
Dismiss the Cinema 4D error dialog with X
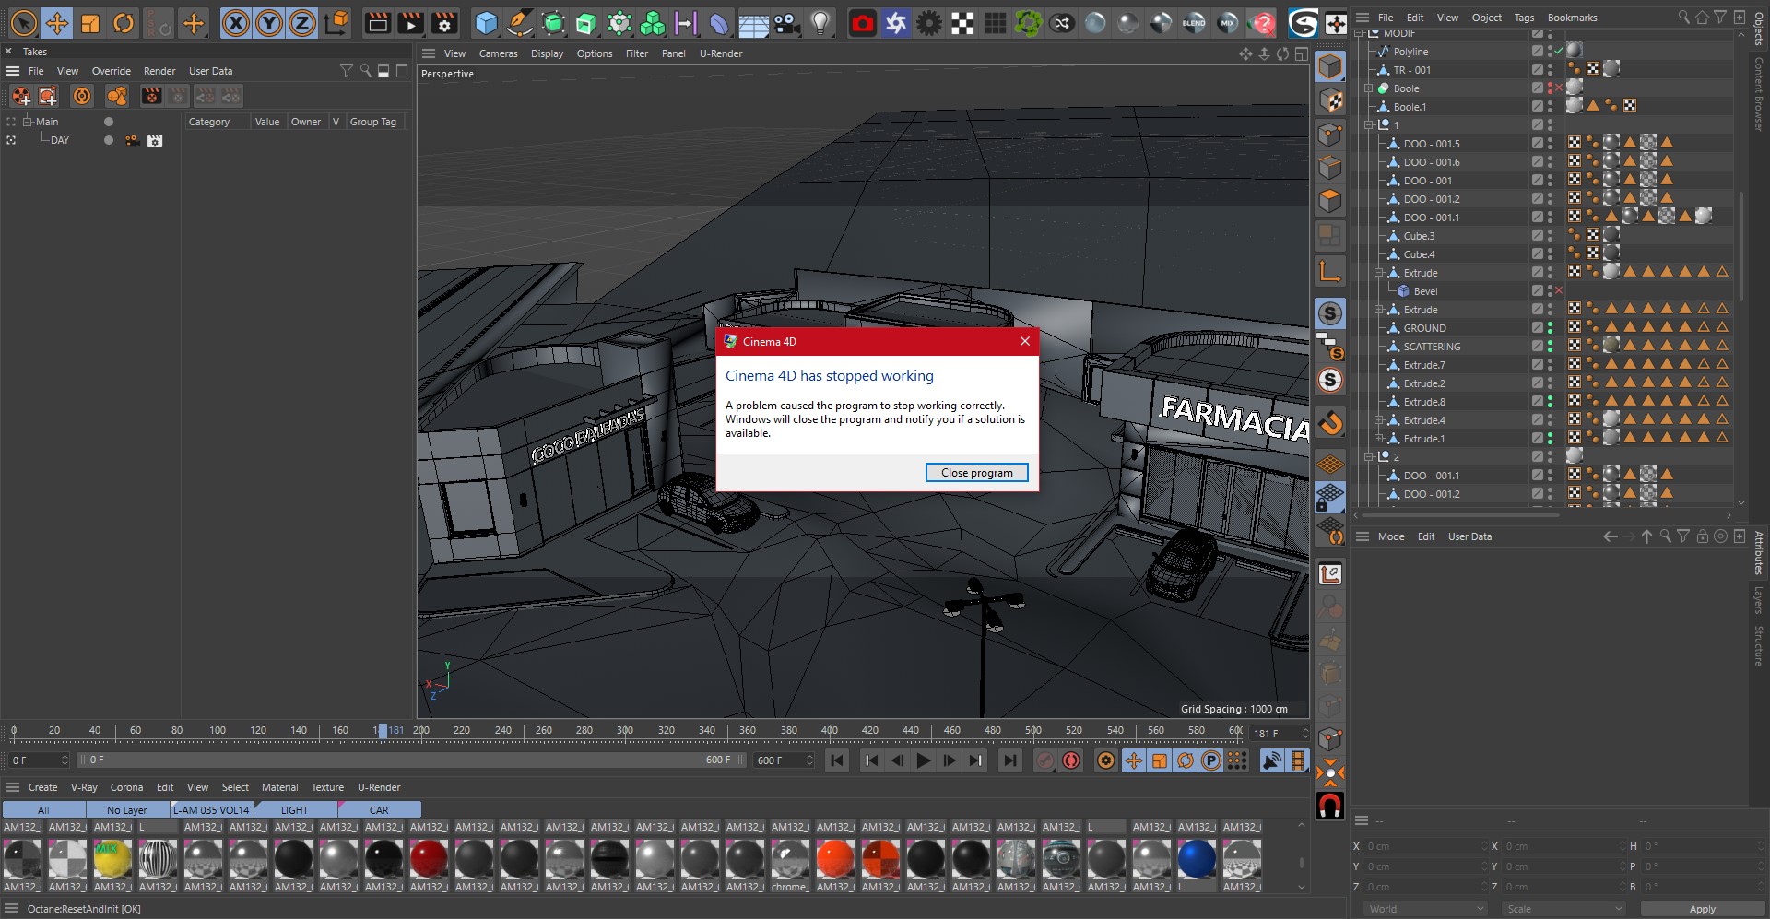[x=1024, y=342]
